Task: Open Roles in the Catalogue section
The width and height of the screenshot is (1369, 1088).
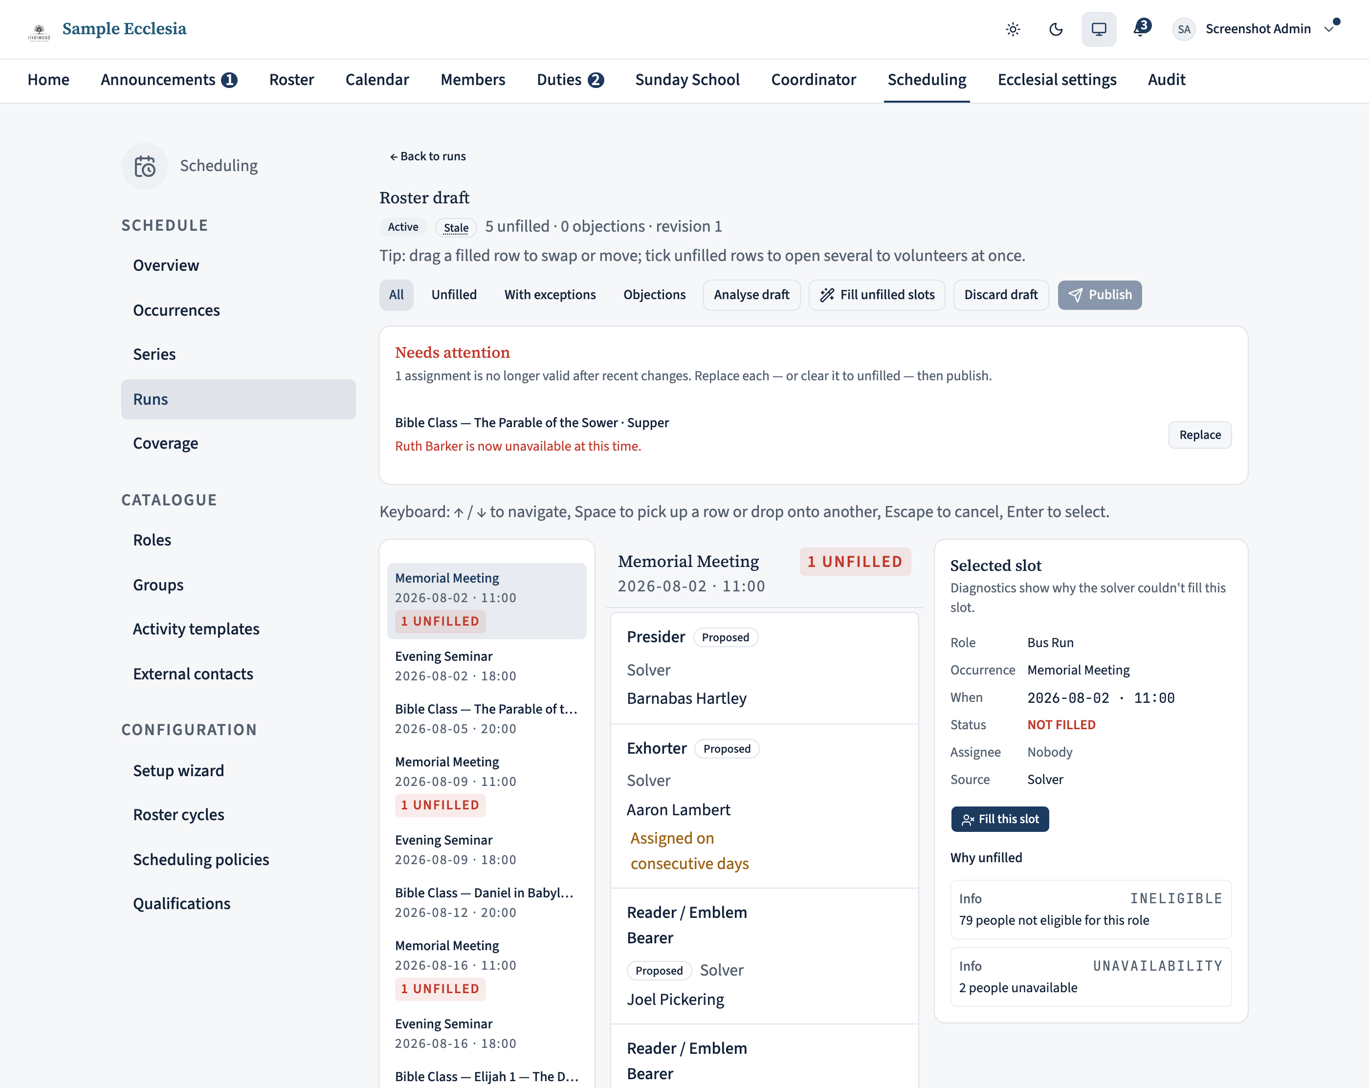Action: pos(238,540)
